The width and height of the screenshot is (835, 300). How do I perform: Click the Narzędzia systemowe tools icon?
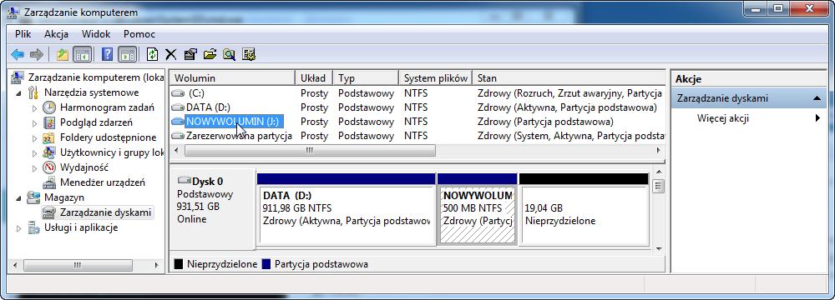click(x=33, y=92)
